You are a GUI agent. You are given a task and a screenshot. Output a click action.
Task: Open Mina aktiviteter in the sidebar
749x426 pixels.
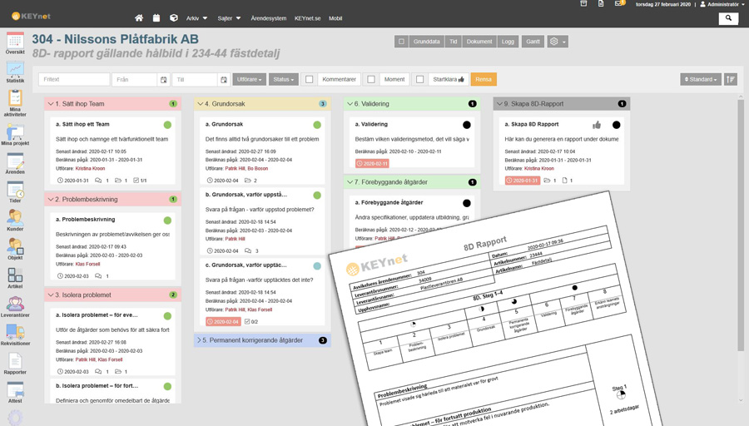coord(15,103)
